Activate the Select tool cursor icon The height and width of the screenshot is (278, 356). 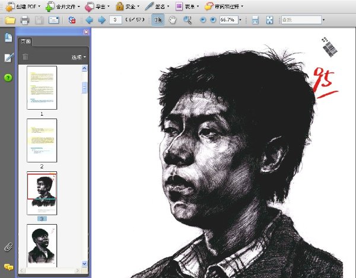click(x=158, y=20)
